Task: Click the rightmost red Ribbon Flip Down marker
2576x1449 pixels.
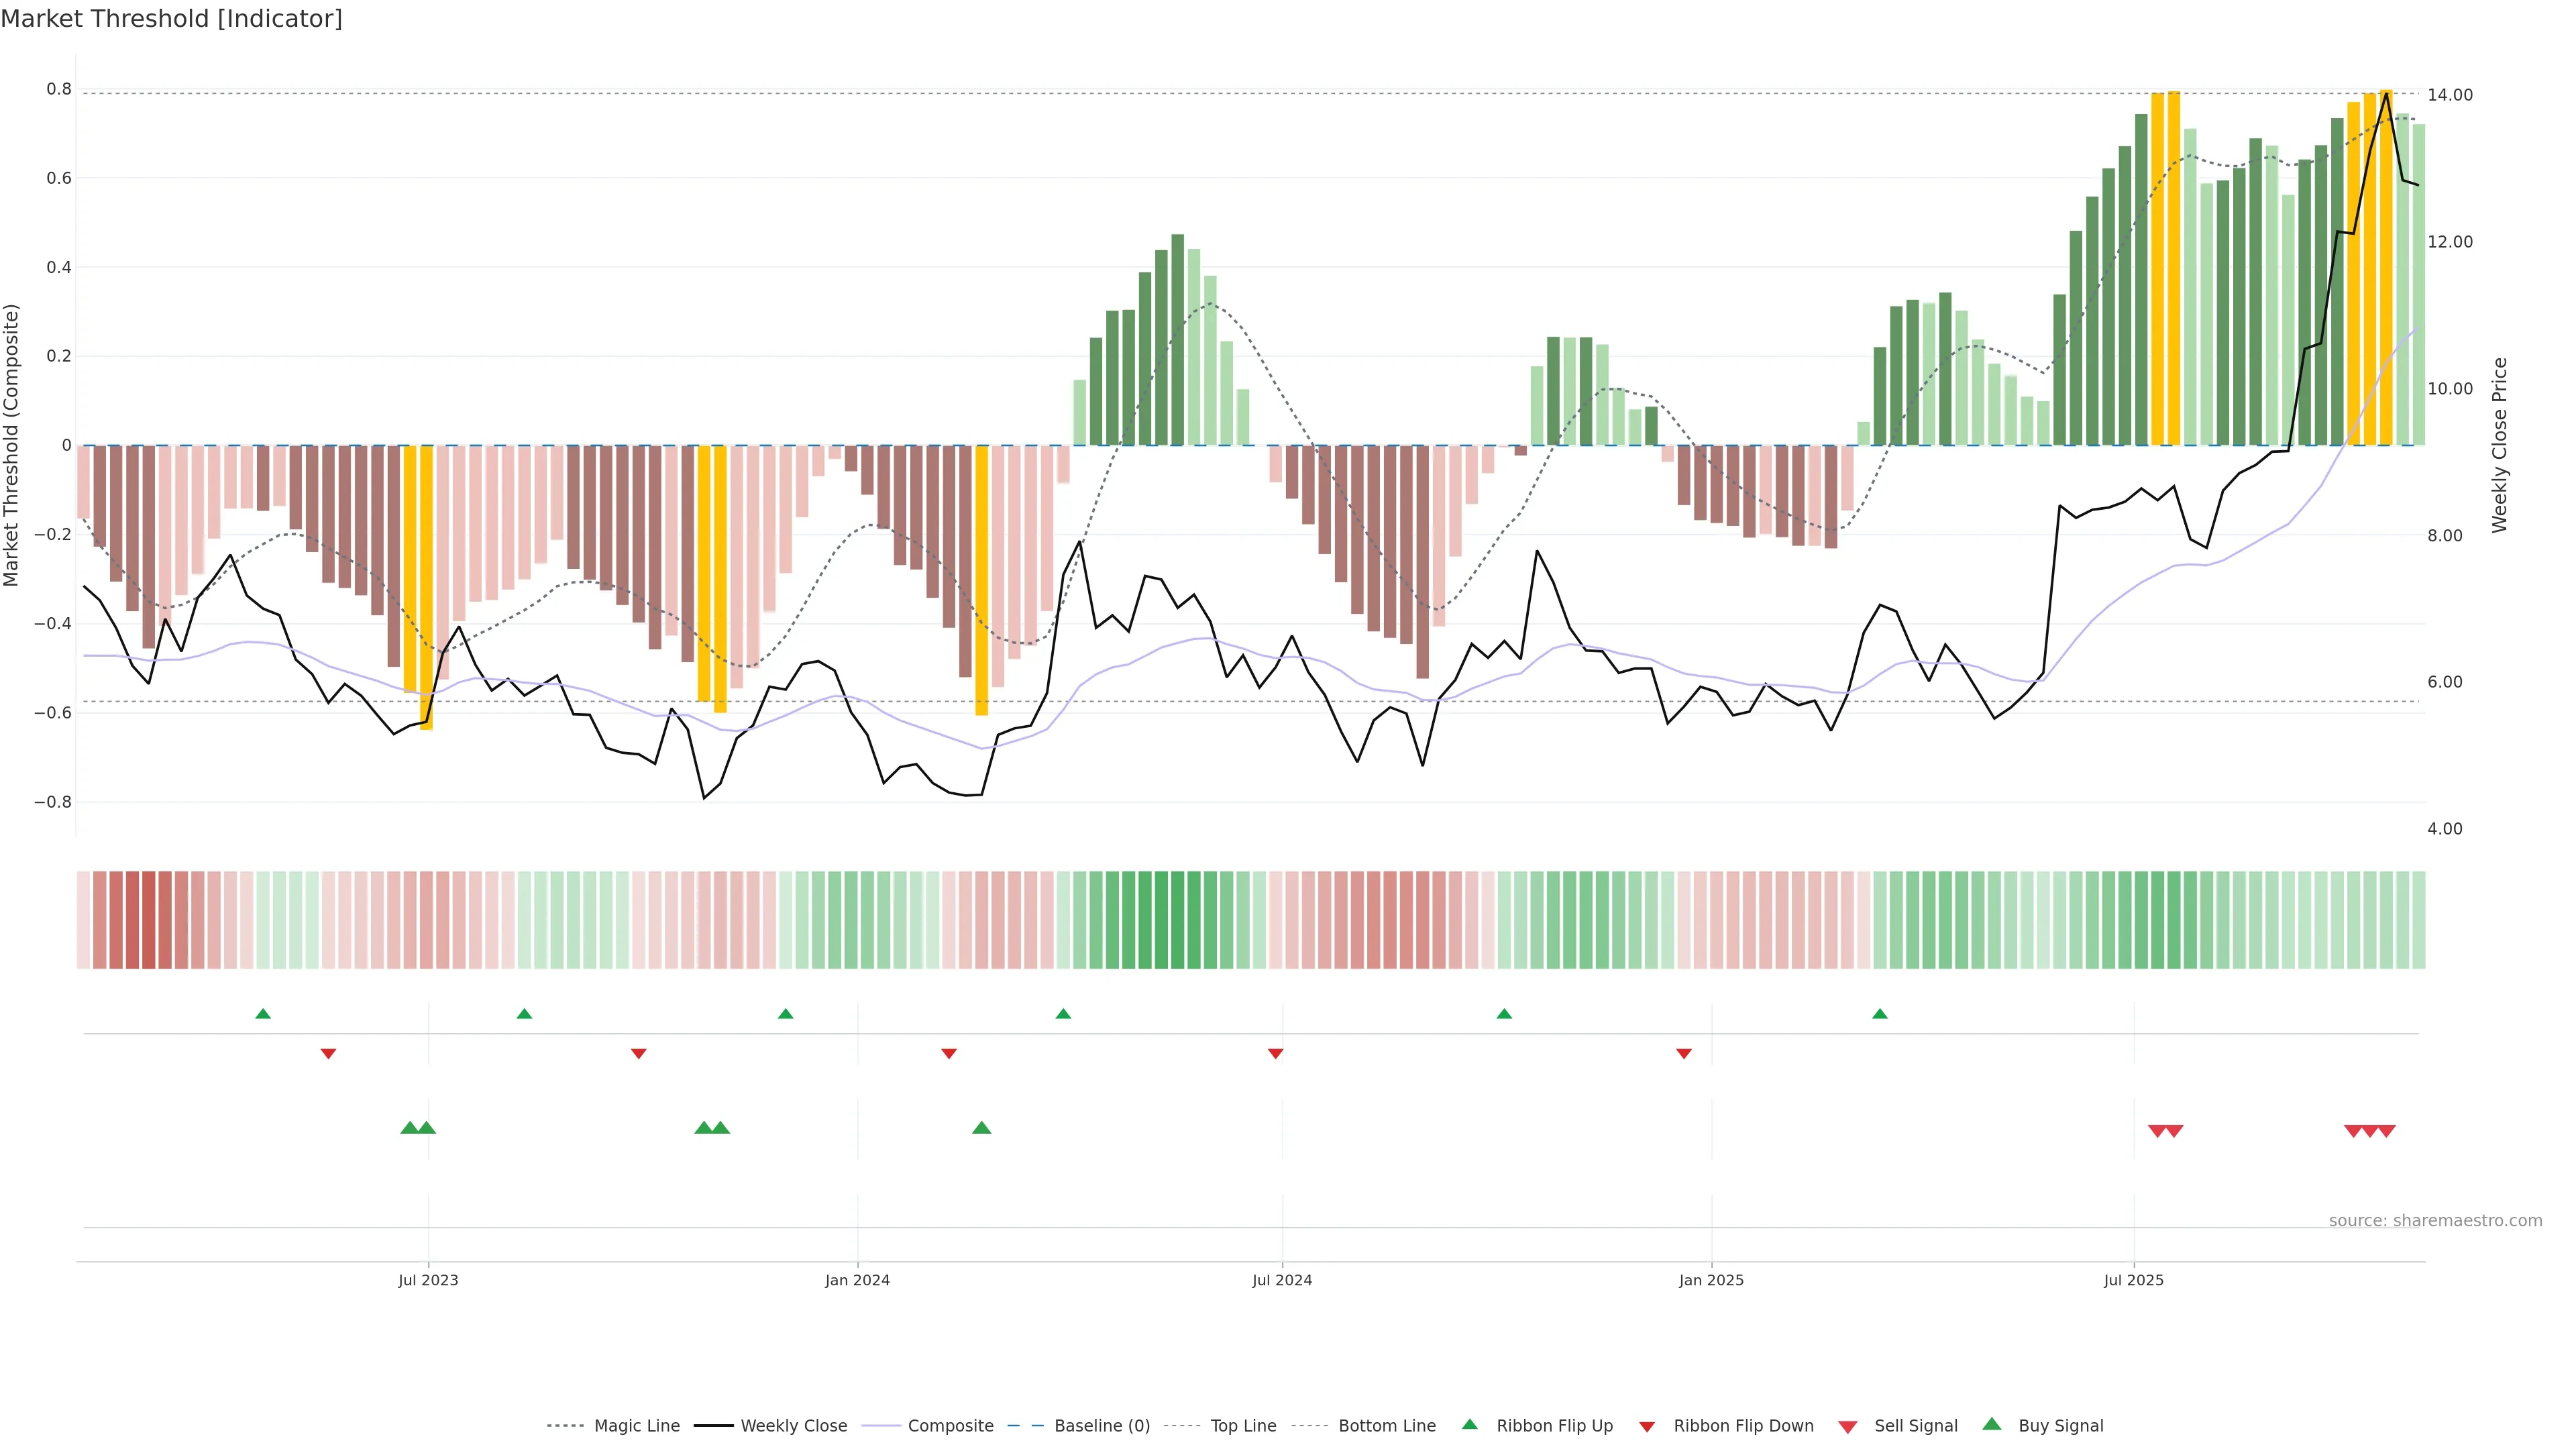Action: (x=1684, y=1053)
